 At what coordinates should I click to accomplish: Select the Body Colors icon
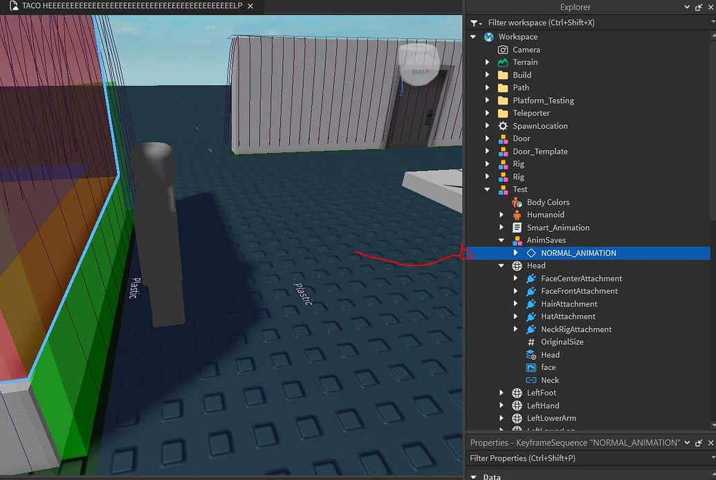point(516,201)
